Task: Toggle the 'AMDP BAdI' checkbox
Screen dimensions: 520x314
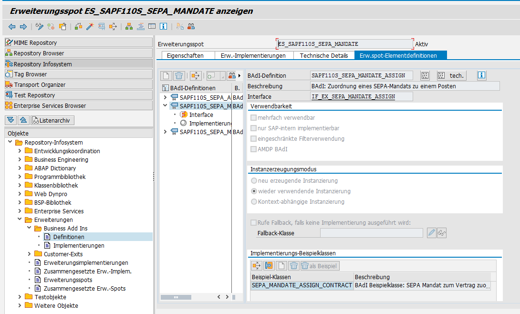Action: (x=253, y=149)
